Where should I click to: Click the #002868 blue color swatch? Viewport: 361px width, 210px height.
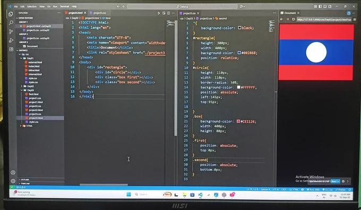tap(239, 52)
